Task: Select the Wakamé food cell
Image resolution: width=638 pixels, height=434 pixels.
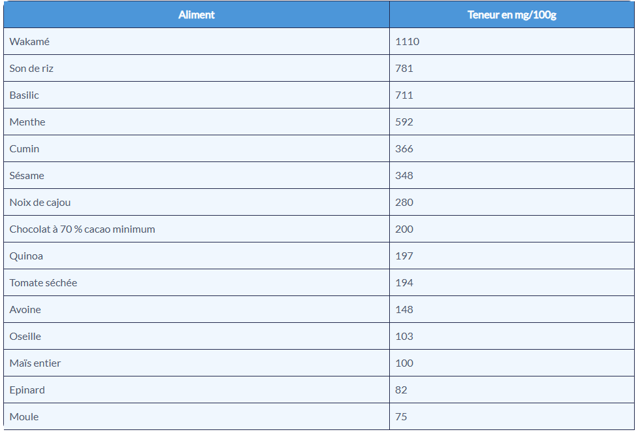Action: pyautogui.click(x=29, y=42)
